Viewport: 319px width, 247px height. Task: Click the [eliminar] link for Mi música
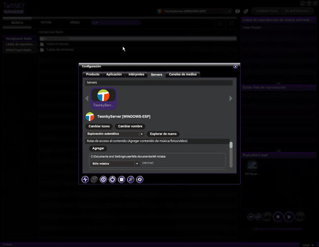pos(148,163)
